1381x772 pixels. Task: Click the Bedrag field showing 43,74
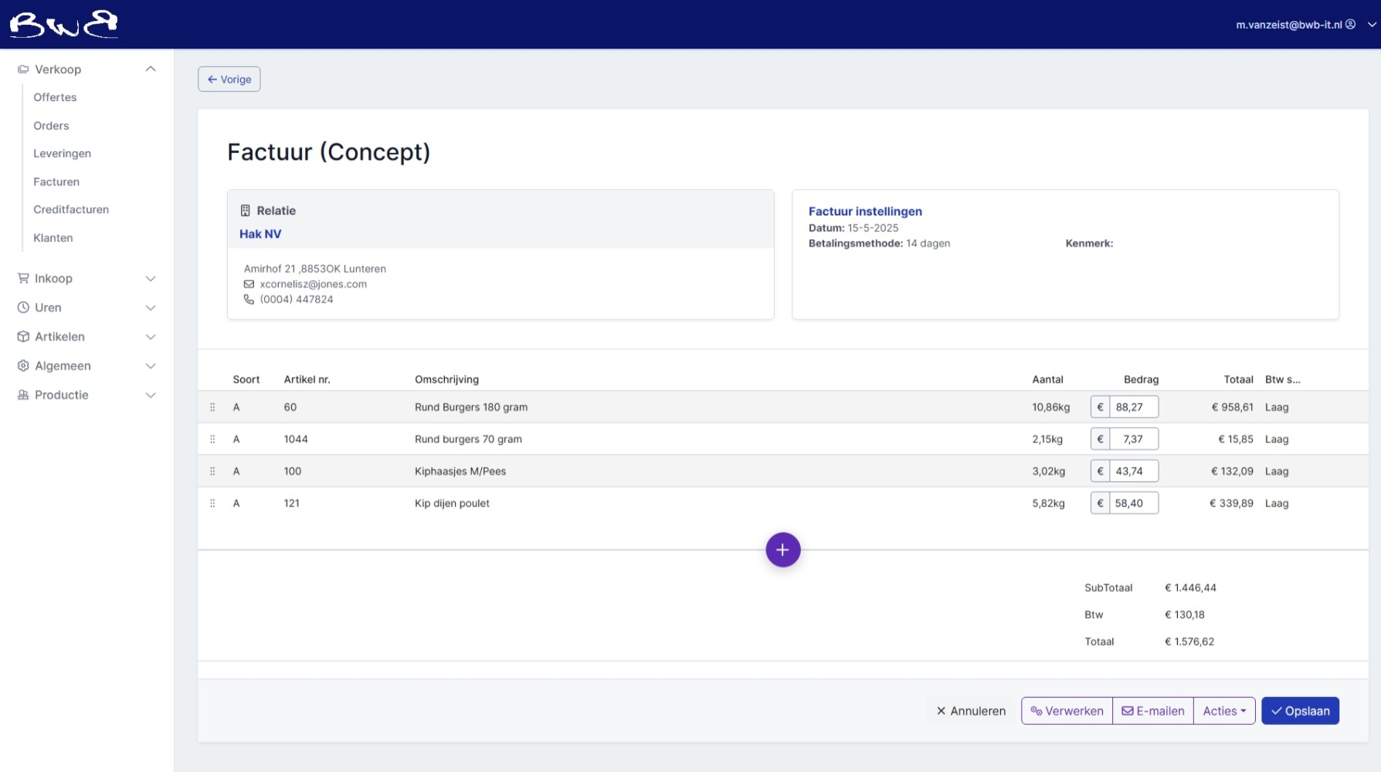pyautogui.click(x=1133, y=471)
